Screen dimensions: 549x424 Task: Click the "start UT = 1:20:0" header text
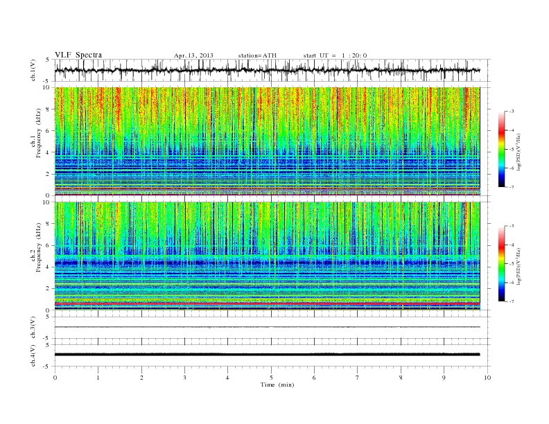pyautogui.click(x=335, y=55)
